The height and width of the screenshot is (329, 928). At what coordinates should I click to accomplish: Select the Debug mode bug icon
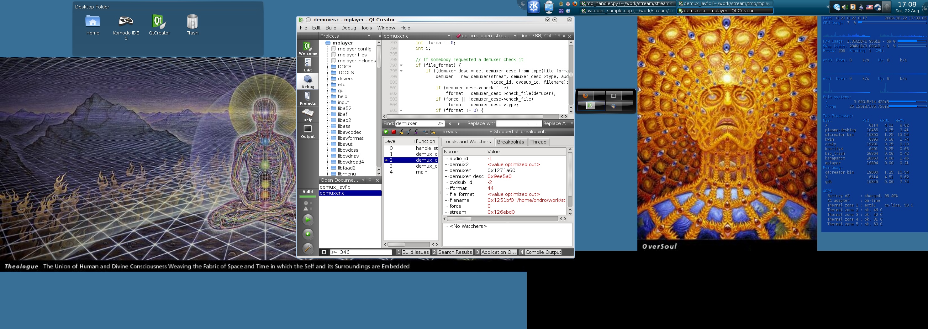[308, 82]
